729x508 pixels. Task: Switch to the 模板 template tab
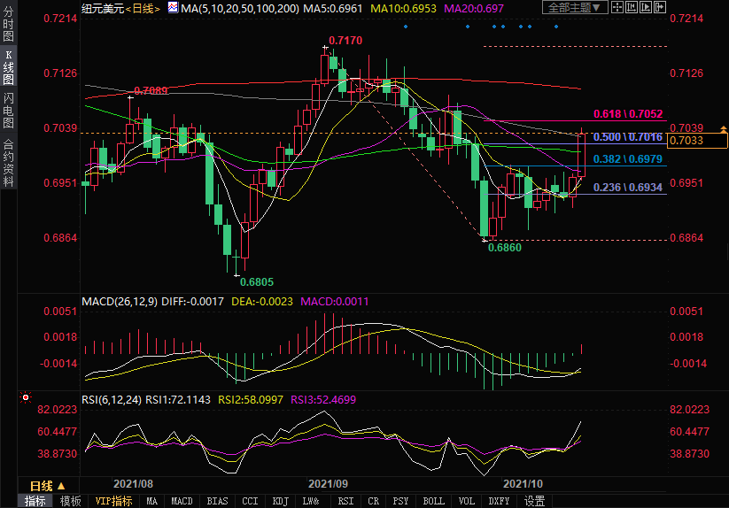point(70,501)
